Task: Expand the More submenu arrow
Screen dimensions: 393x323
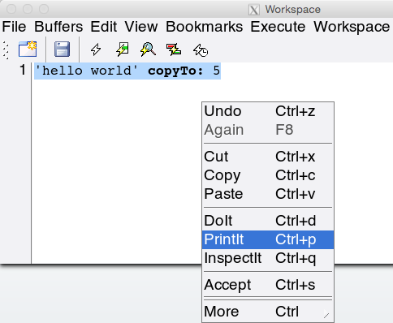Action: [326, 314]
